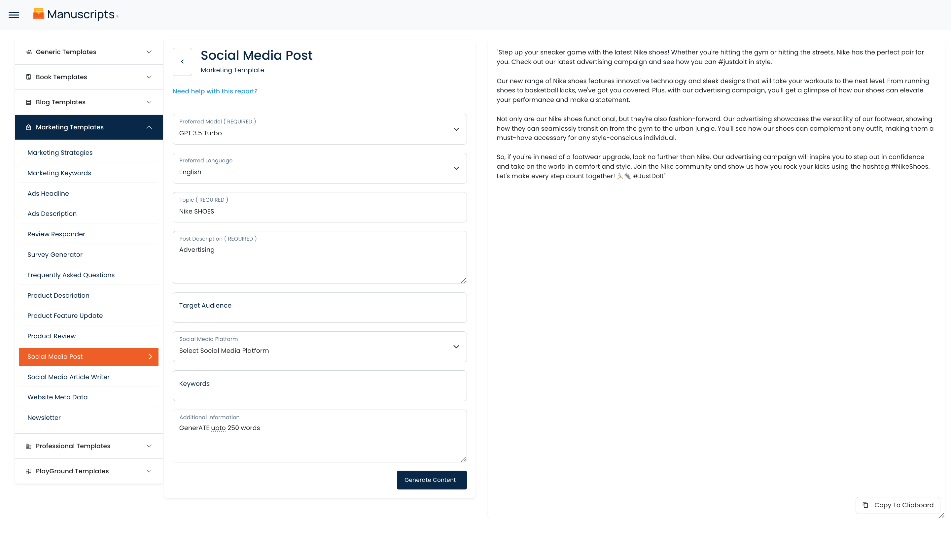Open the Social Media Platform dropdown
Image resolution: width=951 pixels, height=536 pixels.
pyautogui.click(x=319, y=347)
